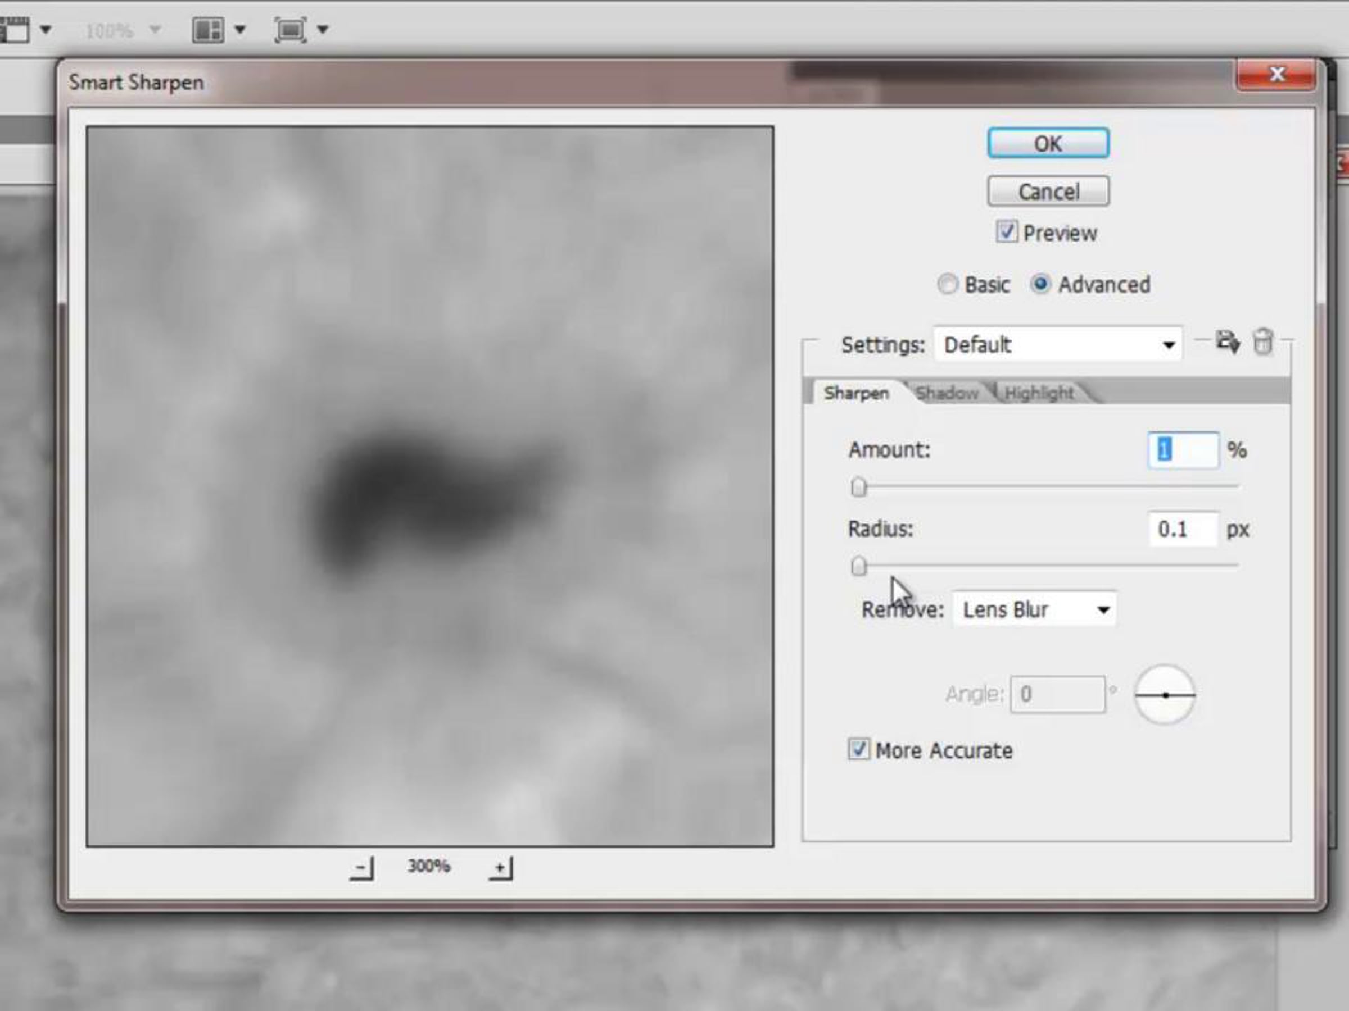
Task: Click the view extras icon in the top-left bar
Action: click(15, 29)
